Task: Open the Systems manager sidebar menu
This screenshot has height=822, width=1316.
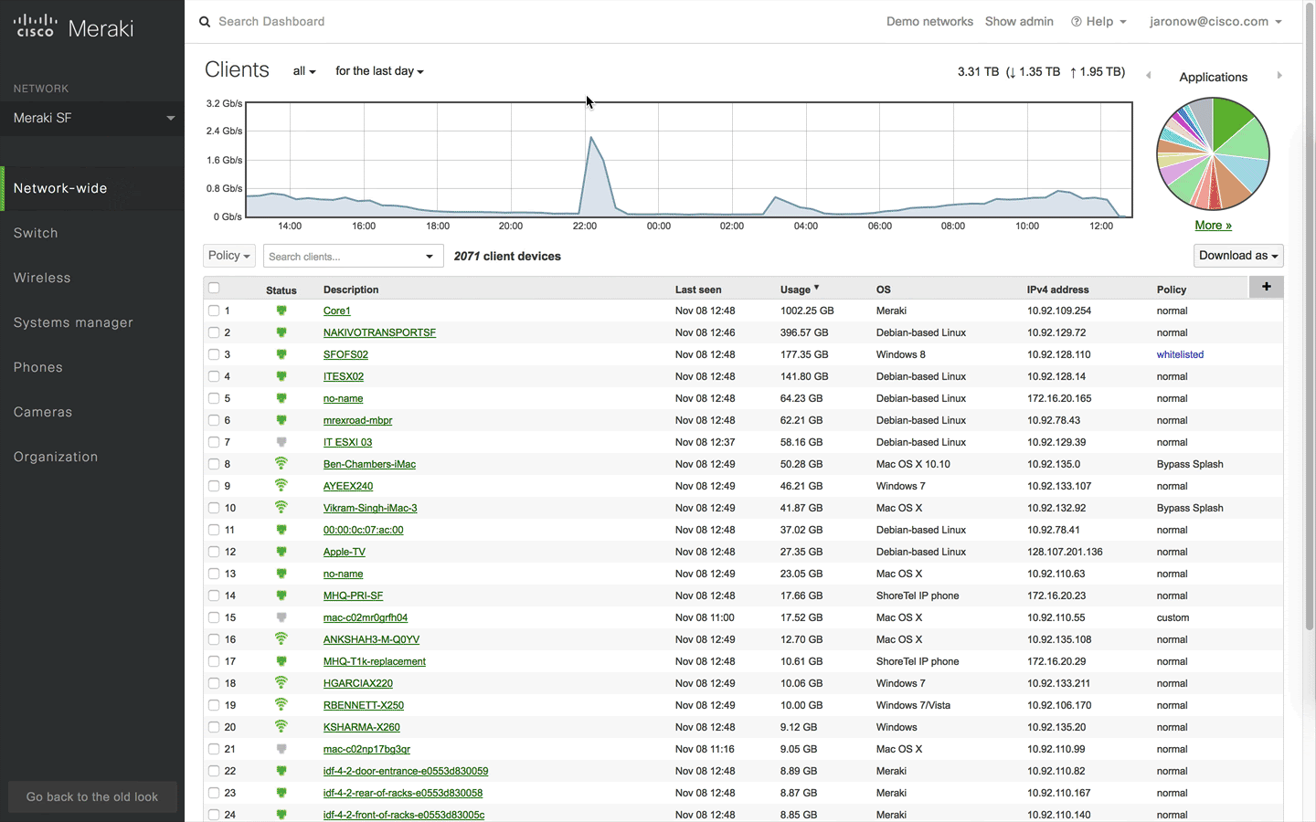Action: (x=73, y=322)
